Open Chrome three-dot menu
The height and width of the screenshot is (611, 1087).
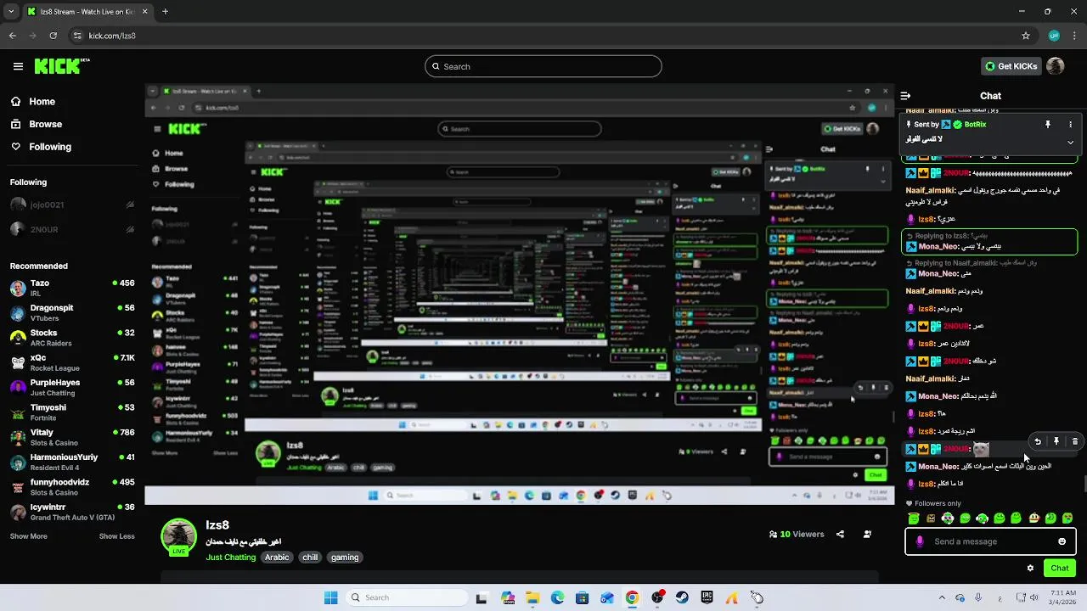[x=1075, y=36]
